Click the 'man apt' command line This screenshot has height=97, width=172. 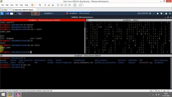click(x=27, y=65)
